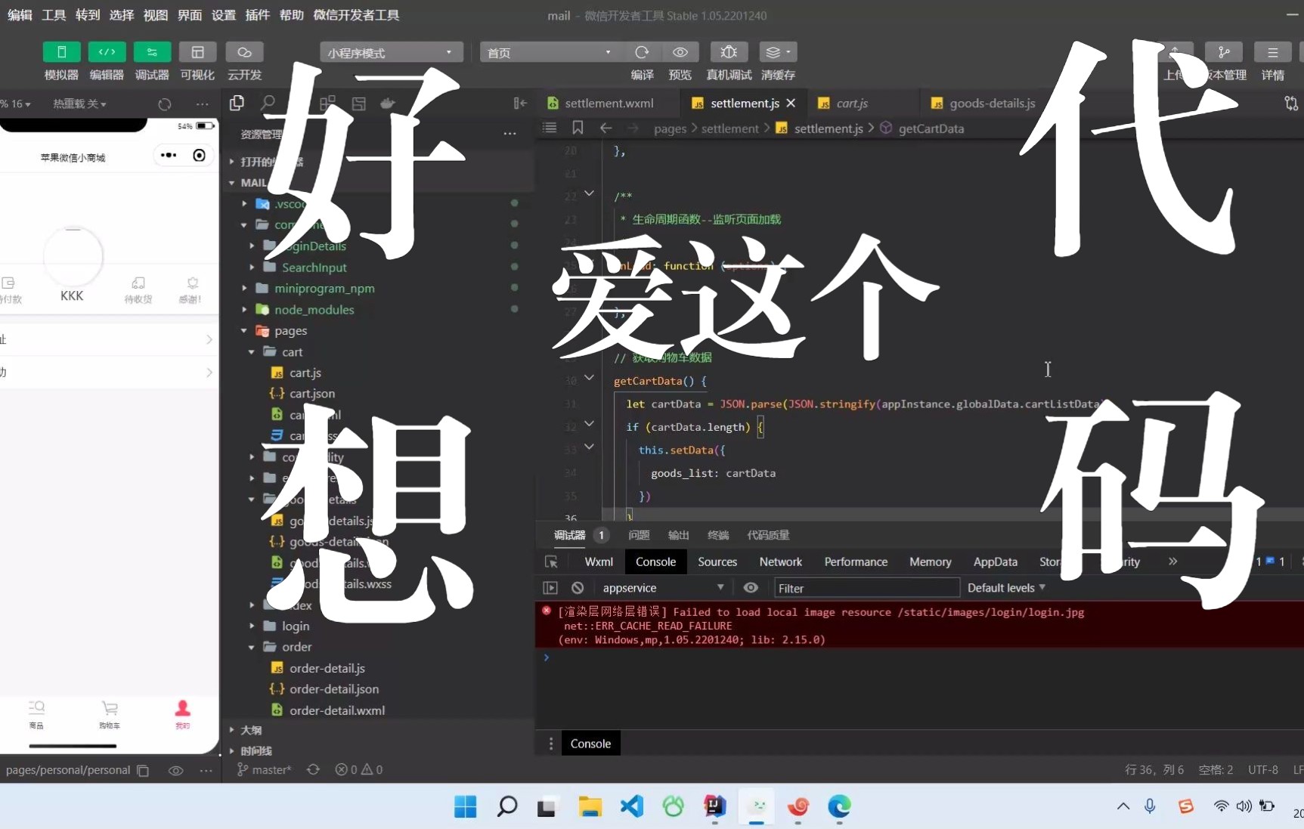Image resolution: width=1304 pixels, height=829 pixels.
Task: Open the appservice context dropdown
Action: [x=663, y=588]
